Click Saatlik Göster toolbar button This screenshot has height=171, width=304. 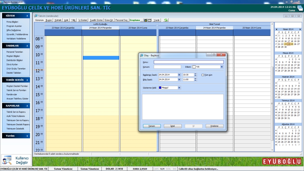pos(96,20)
